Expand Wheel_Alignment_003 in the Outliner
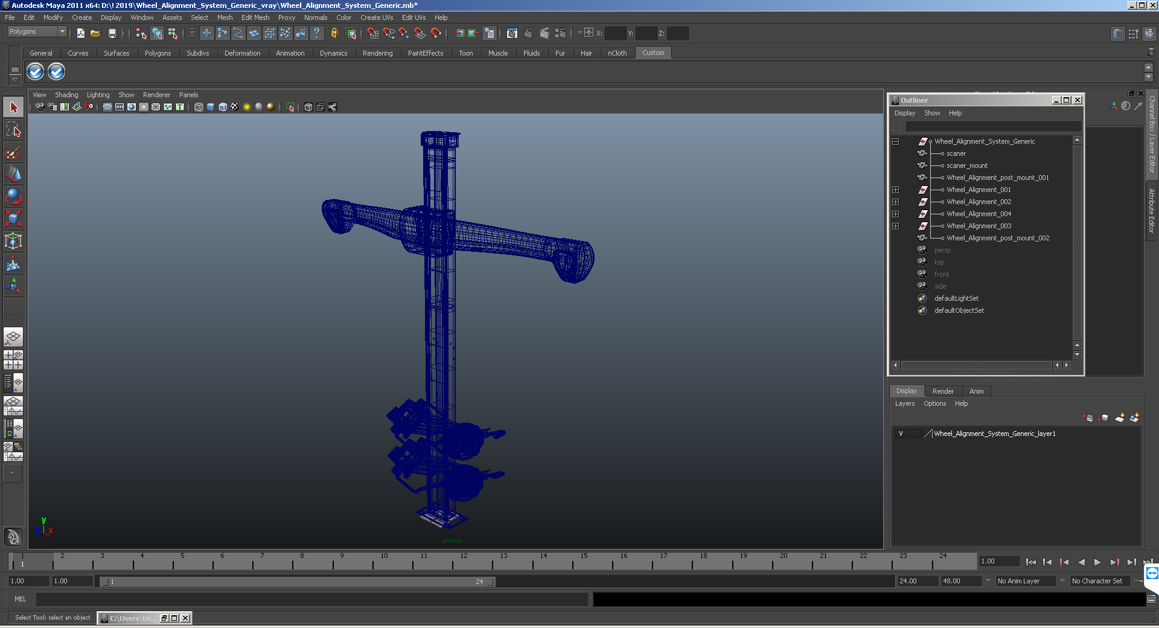This screenshot has width=1159, height=628. 896,226
